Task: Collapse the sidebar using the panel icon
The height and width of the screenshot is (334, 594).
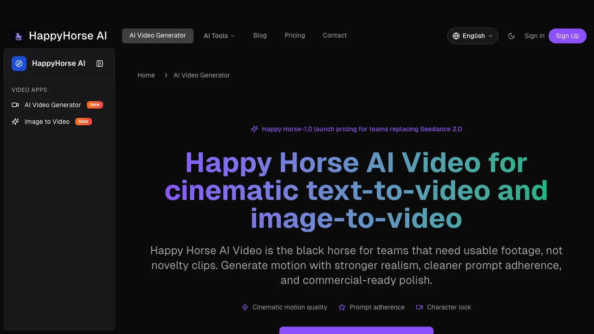Action: (x=100, y=64)
